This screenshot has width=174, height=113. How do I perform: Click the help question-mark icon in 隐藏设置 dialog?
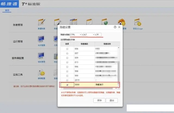point(115,27)
